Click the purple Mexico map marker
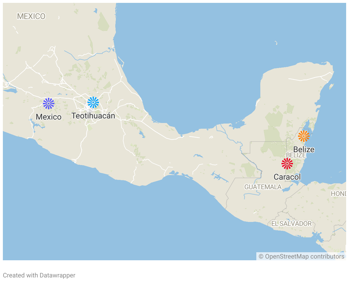The image size is (349, 282). 49,104
